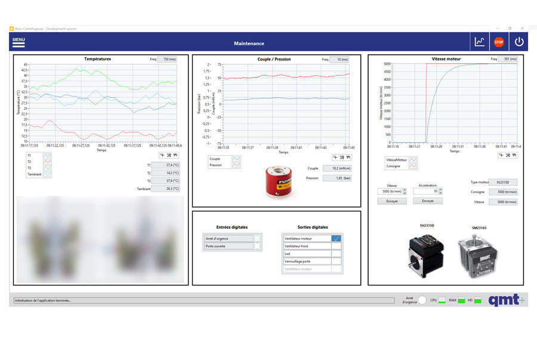Click the Températures Freq input field
The width and height of the screenshot is (537, 338).
click(171, 59)
